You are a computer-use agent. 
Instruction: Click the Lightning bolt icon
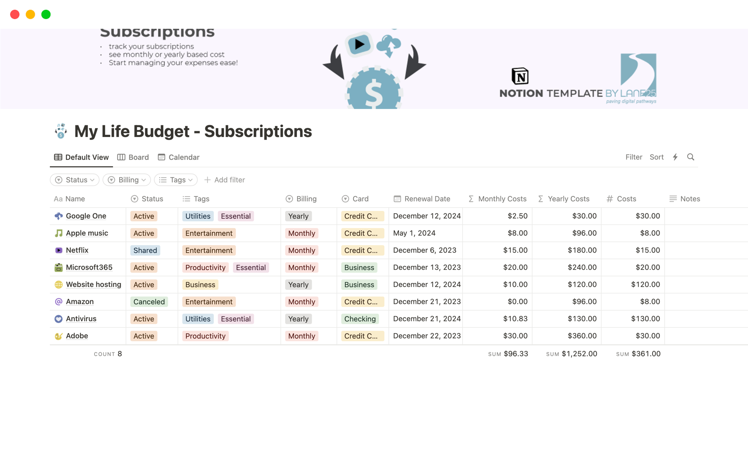675,156
